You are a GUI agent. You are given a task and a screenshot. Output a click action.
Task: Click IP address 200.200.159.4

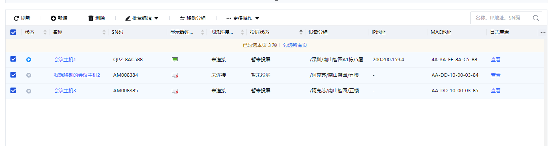tap(388, 60)
